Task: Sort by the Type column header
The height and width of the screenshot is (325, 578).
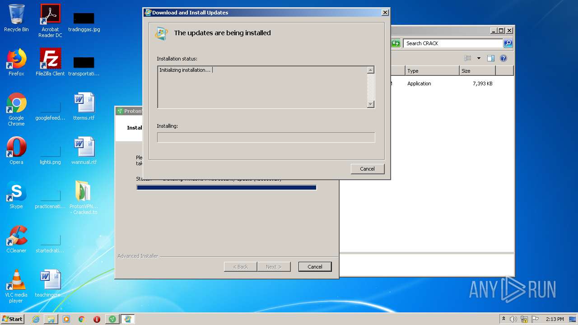Action: (432, 71)
